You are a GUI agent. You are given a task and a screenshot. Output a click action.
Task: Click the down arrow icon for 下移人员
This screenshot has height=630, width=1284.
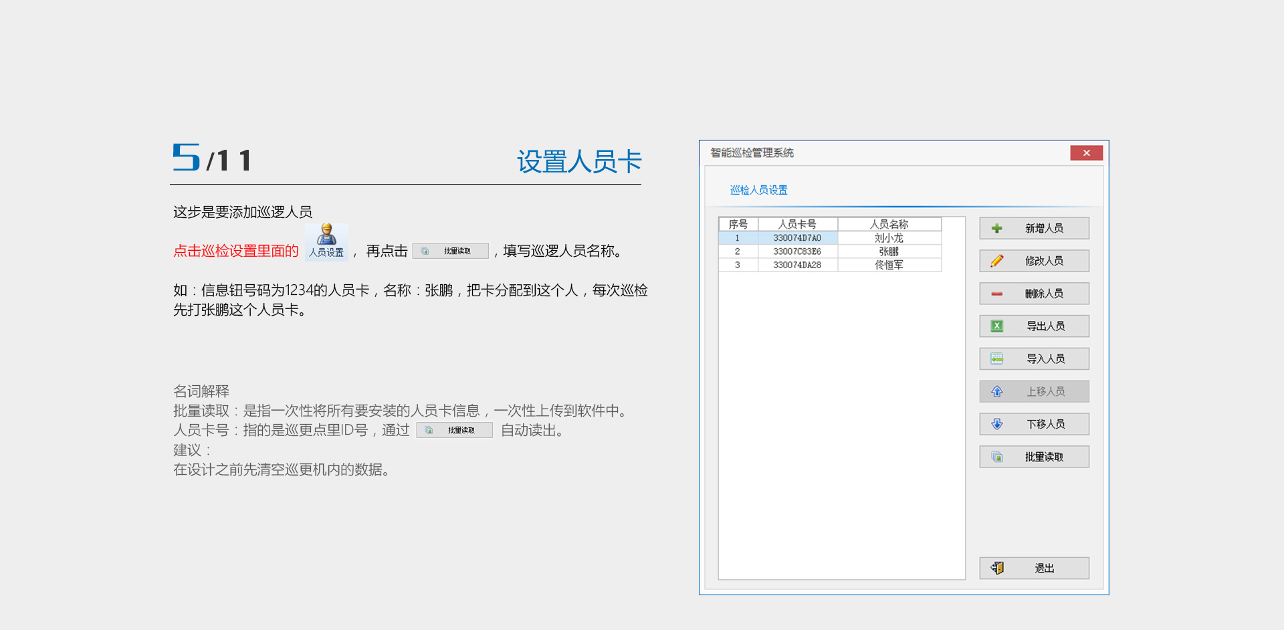[996, 424]
